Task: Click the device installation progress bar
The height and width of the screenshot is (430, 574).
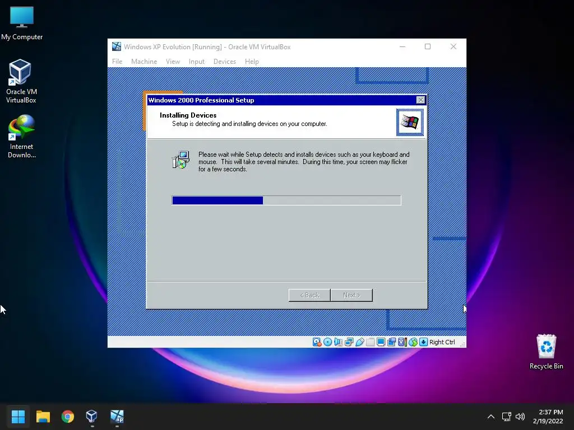Action: (x=286, y=200)
